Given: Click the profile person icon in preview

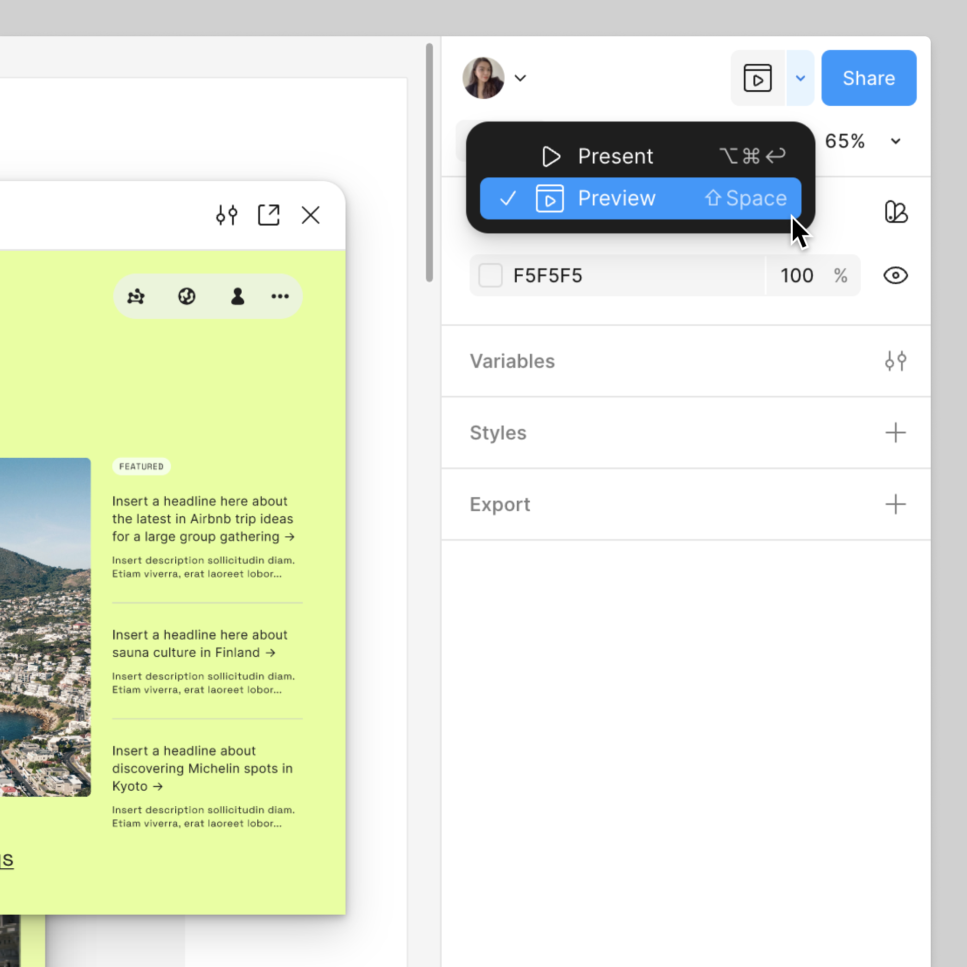Looking at the screenshot, I should coord(237,296).
